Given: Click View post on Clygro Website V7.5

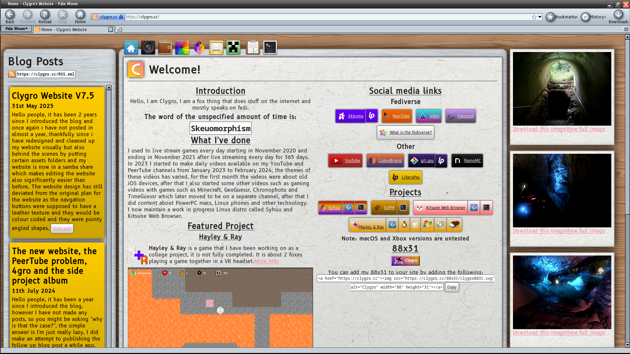Looking at the screenshot, I should pyautogui.click(x=62, y=229).
